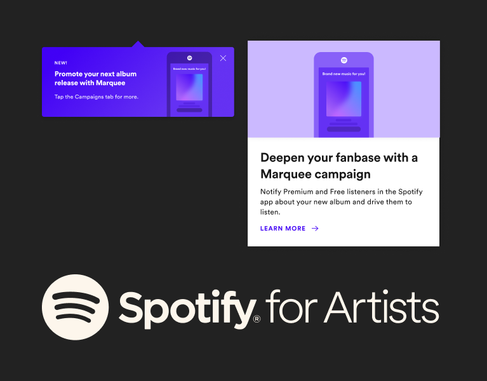
Task: Click the LEARN MORE link
Action: point(283,229)
